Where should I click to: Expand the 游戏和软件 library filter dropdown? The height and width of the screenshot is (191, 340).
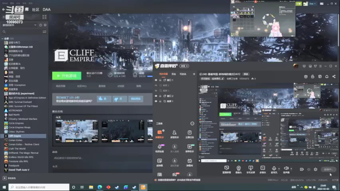click(35, 25)
